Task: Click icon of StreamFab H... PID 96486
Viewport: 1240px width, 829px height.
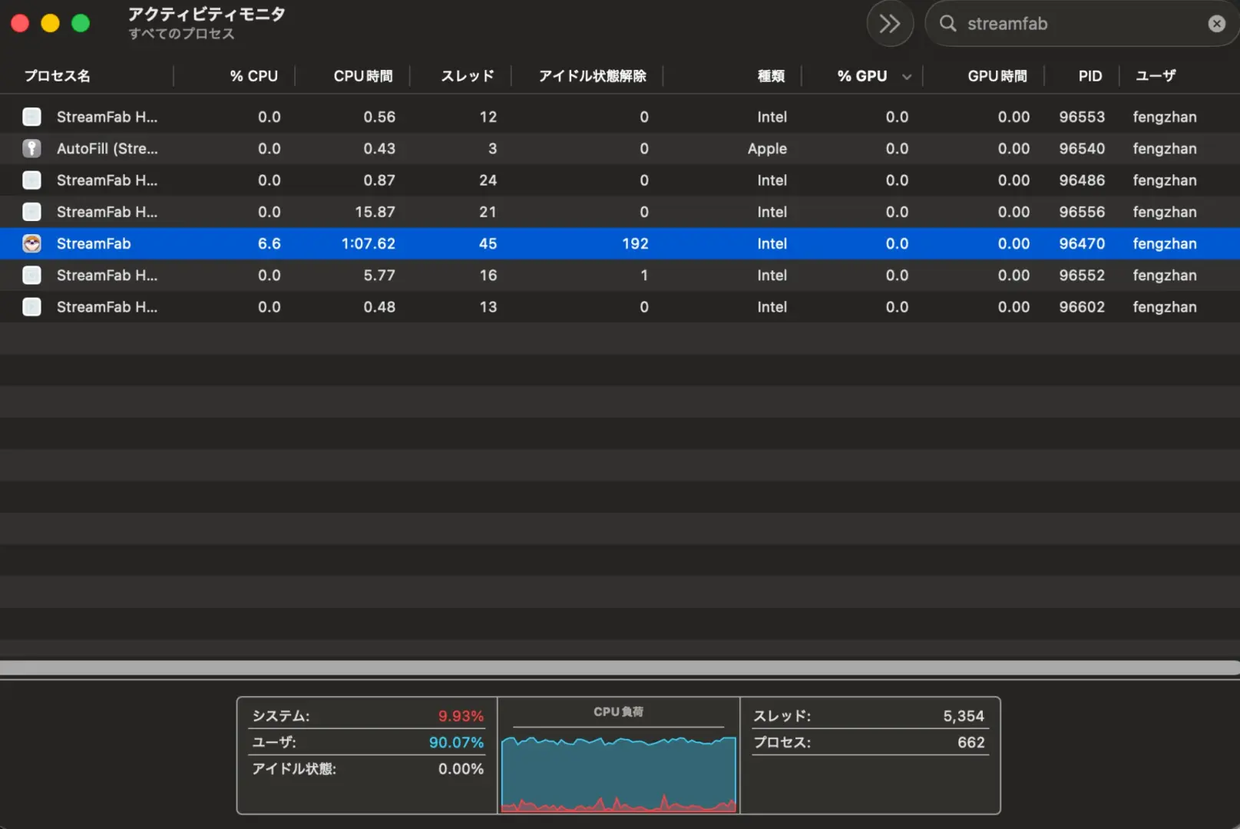Action: click(x=31, y=180)
